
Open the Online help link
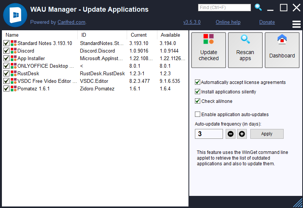pos(228,22)
